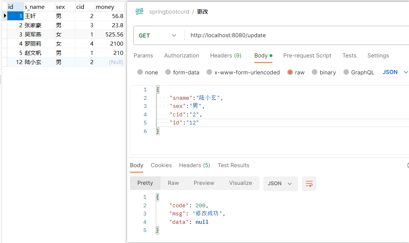
Task: Open the springbootcurd collection link
Action: [x=169, y=12]
